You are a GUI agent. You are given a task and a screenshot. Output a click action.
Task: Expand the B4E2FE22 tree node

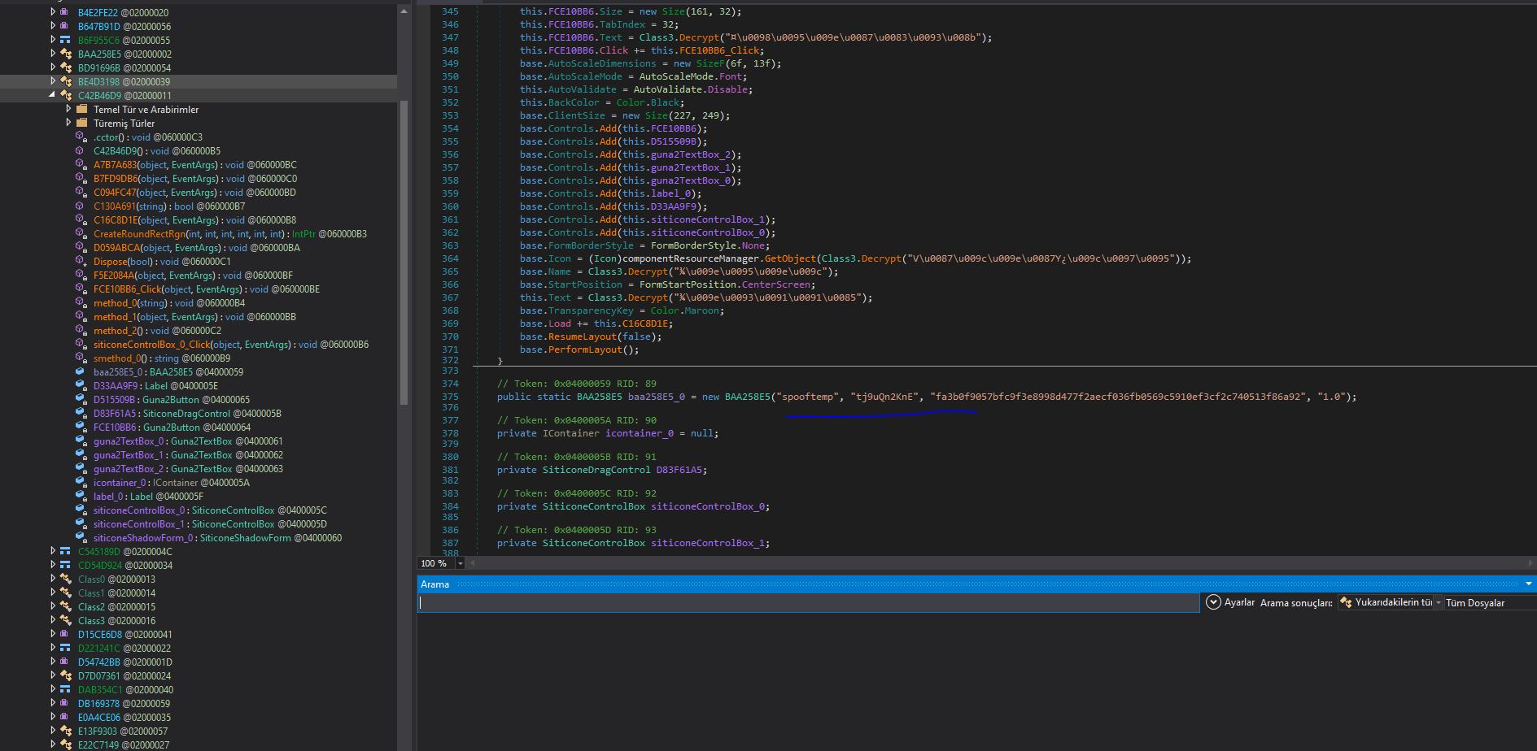tap(53, 13)
